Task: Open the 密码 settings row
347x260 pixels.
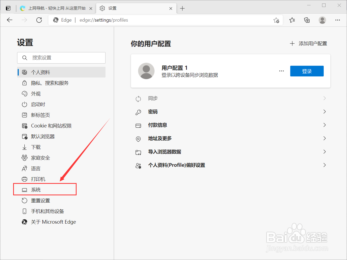Action: [231, 112]
